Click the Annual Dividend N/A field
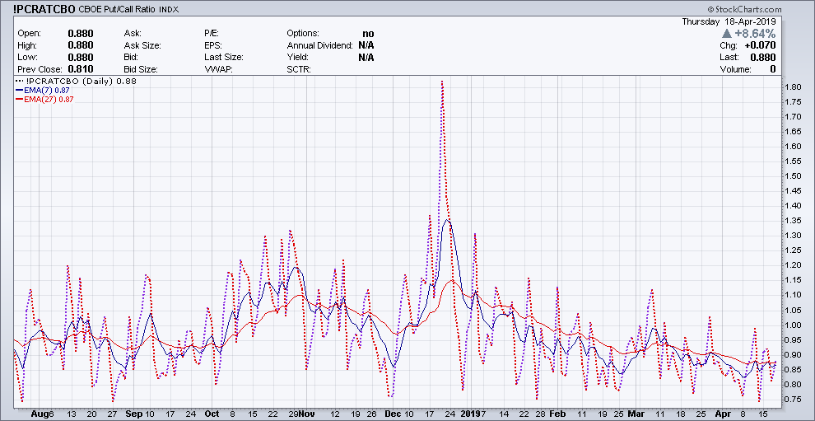The image size is (815, 421). (x=366, y=45)
